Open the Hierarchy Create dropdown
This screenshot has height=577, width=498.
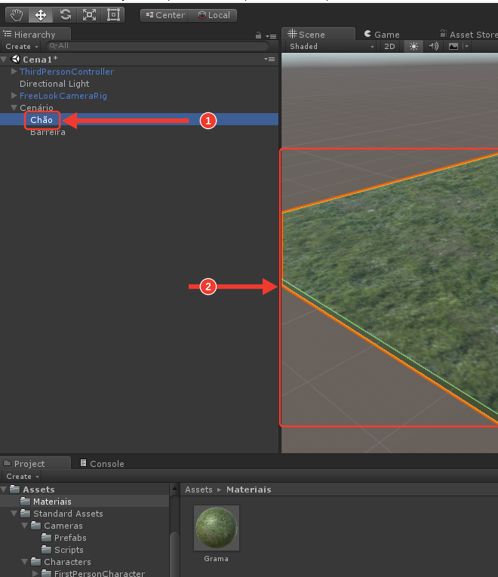pos(22,46)
